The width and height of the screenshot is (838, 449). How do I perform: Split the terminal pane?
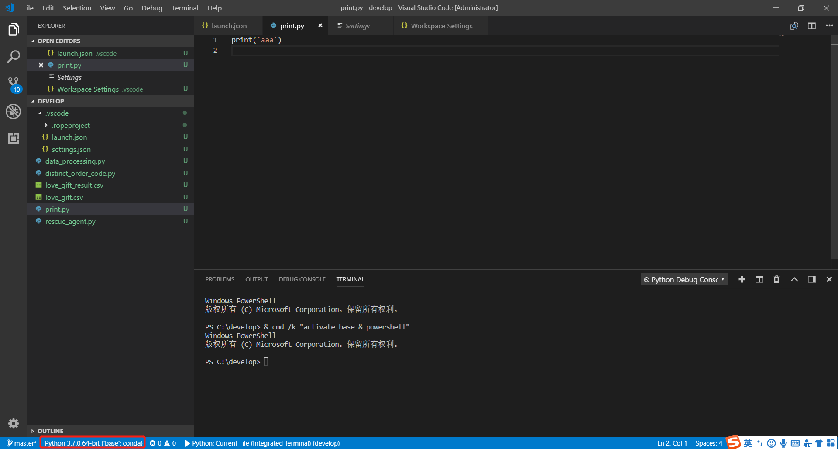click(759, 279)
